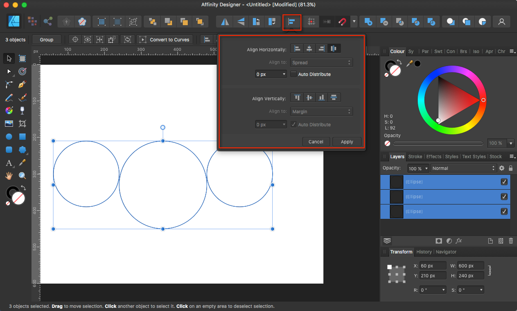Select the Zoom tool

click(x=22, y=175)
